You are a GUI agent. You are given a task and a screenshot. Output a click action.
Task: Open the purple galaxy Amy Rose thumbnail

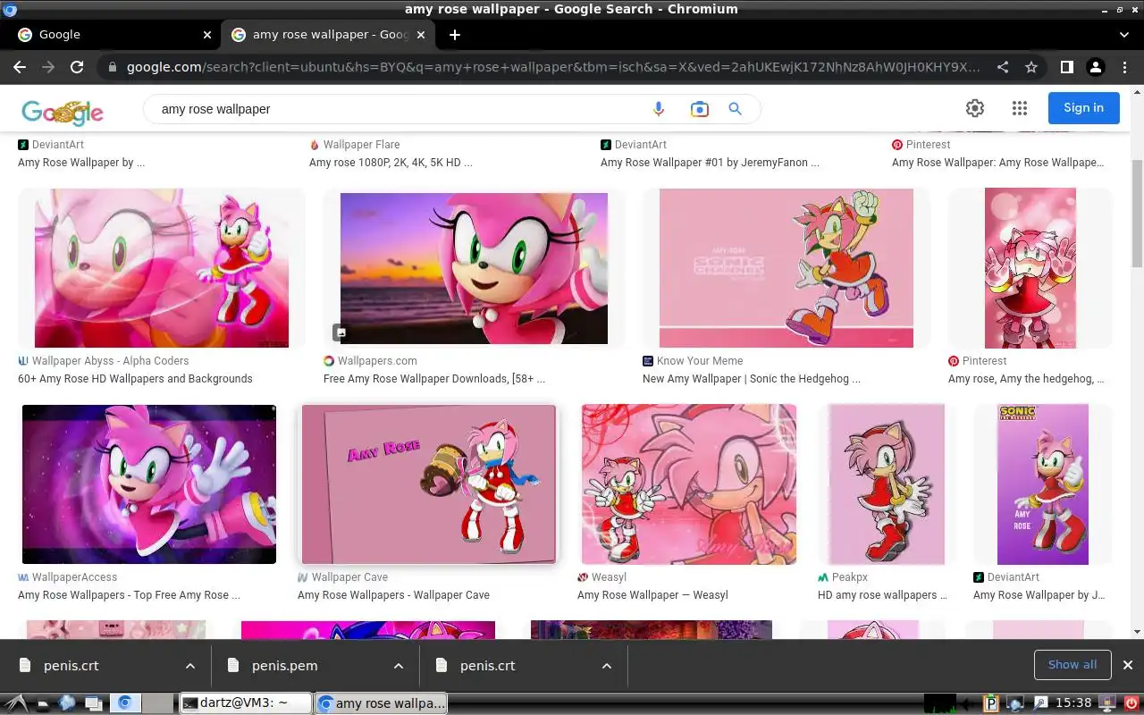pos(149,484)
